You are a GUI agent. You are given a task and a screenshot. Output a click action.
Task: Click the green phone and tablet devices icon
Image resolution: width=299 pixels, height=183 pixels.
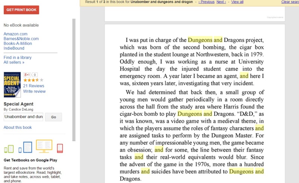click(x=9, y=149)
